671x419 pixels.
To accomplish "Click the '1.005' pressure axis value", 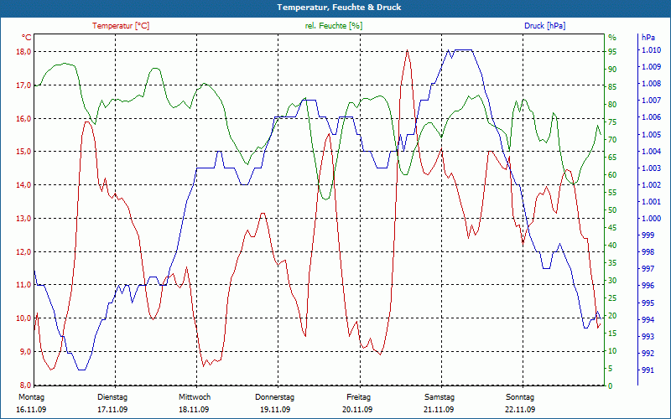I will [x=651, y=135].
